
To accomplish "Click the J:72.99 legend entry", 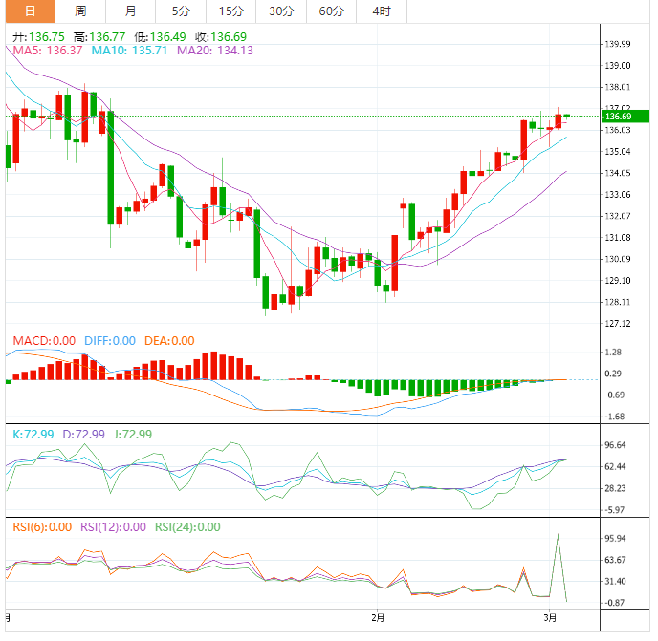I will click(129, 435).
